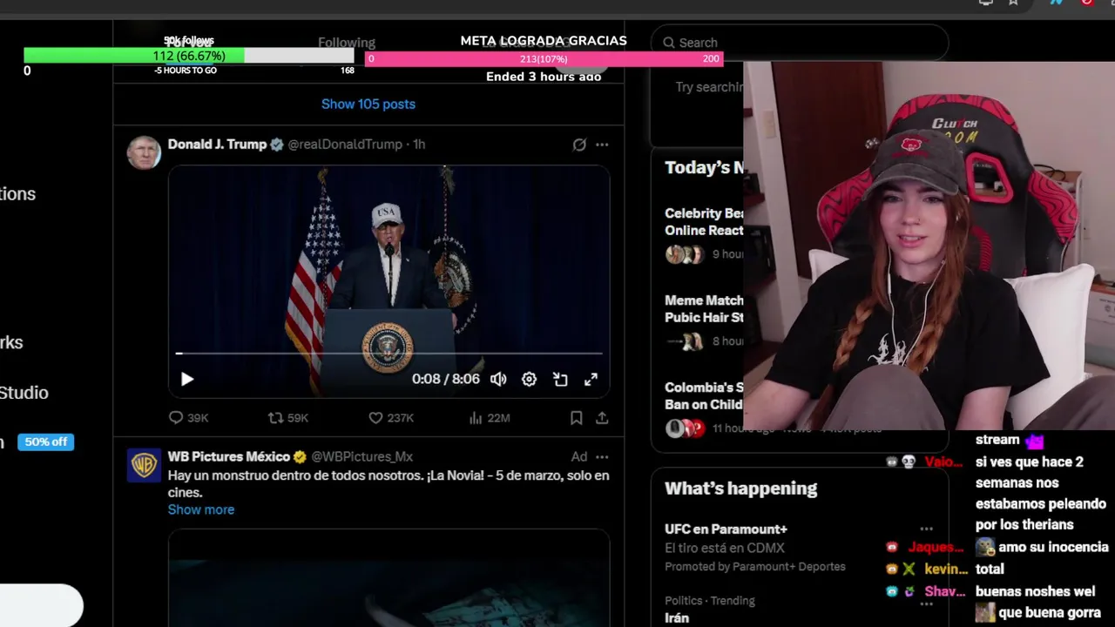Click Show more on WB Pictures post
Viewport: 1115px width, 627px height.
(x=201, y=509)
